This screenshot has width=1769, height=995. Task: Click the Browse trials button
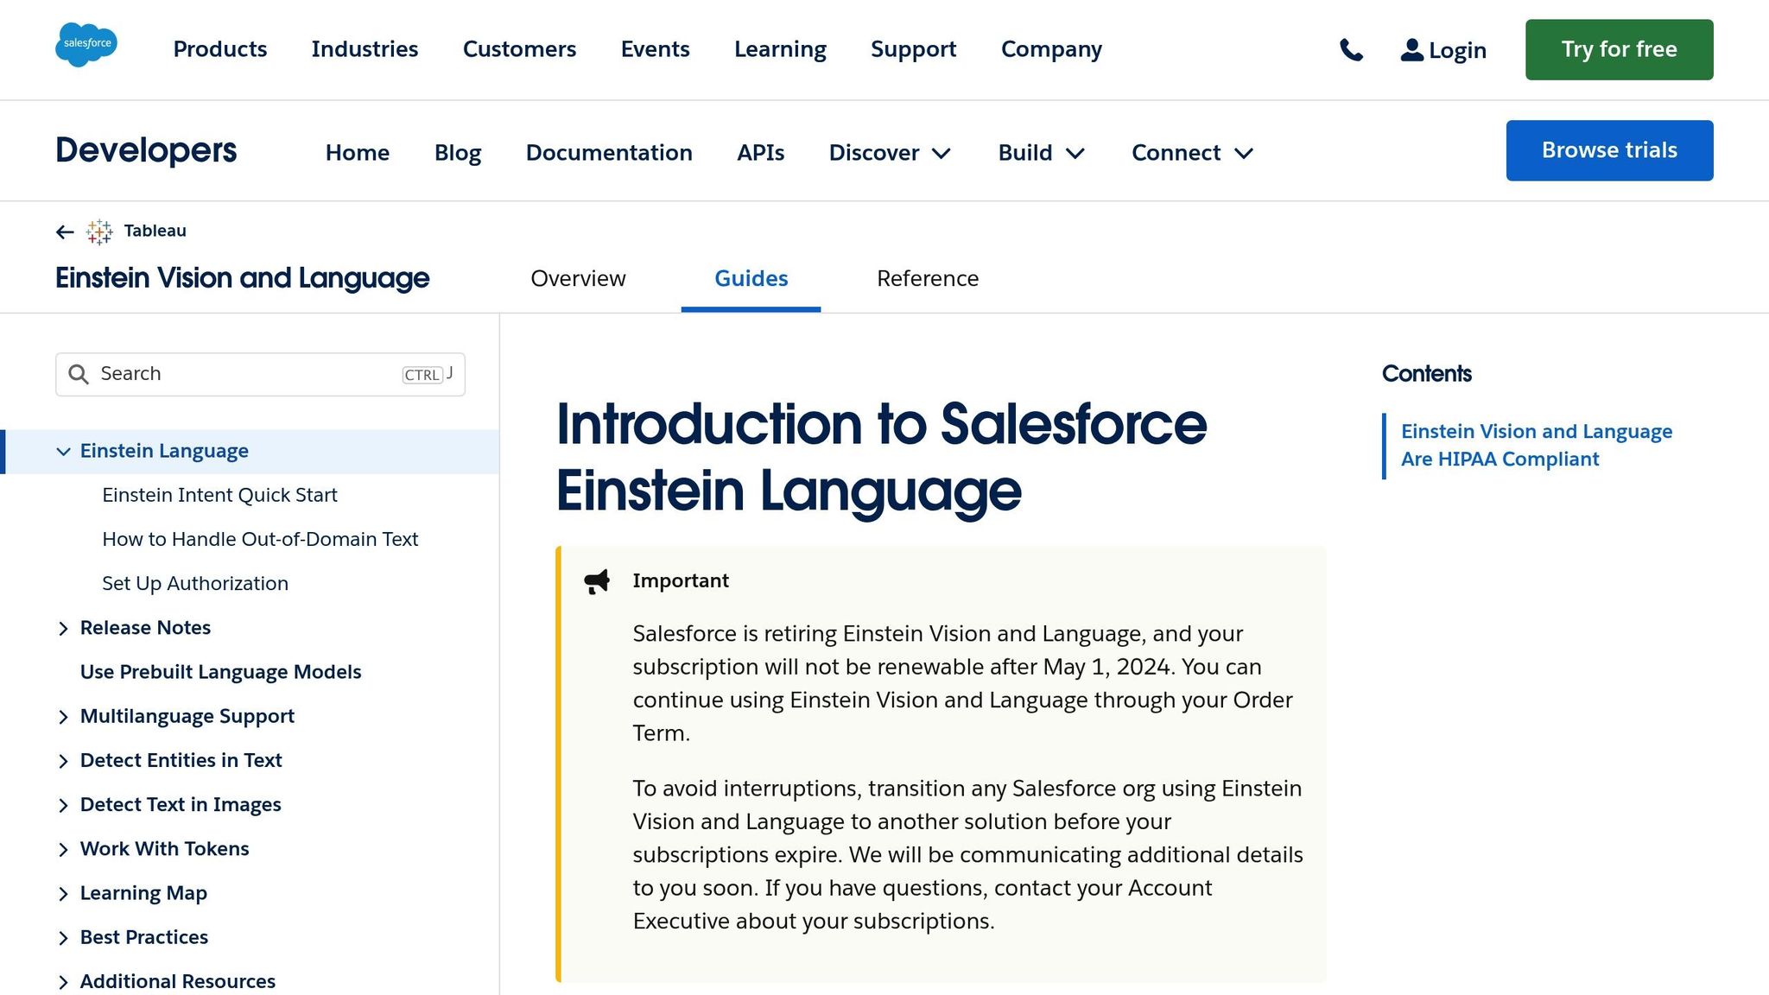(1608, 149)
